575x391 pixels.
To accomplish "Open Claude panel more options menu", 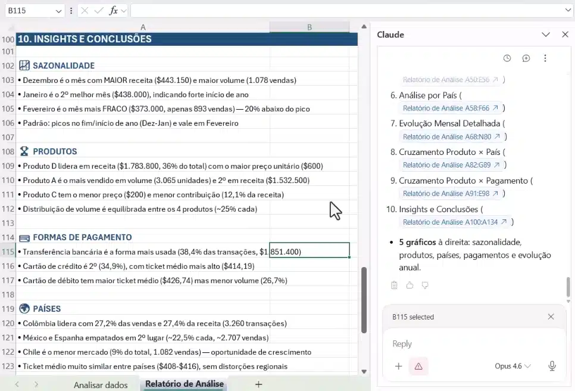I will pos(545,58).
